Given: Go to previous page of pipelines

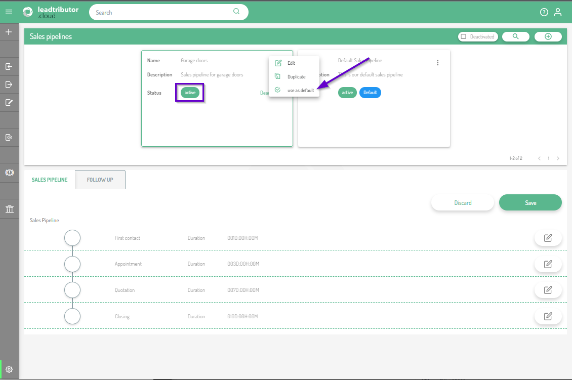Looking at the screenshot, I should 539,158.
